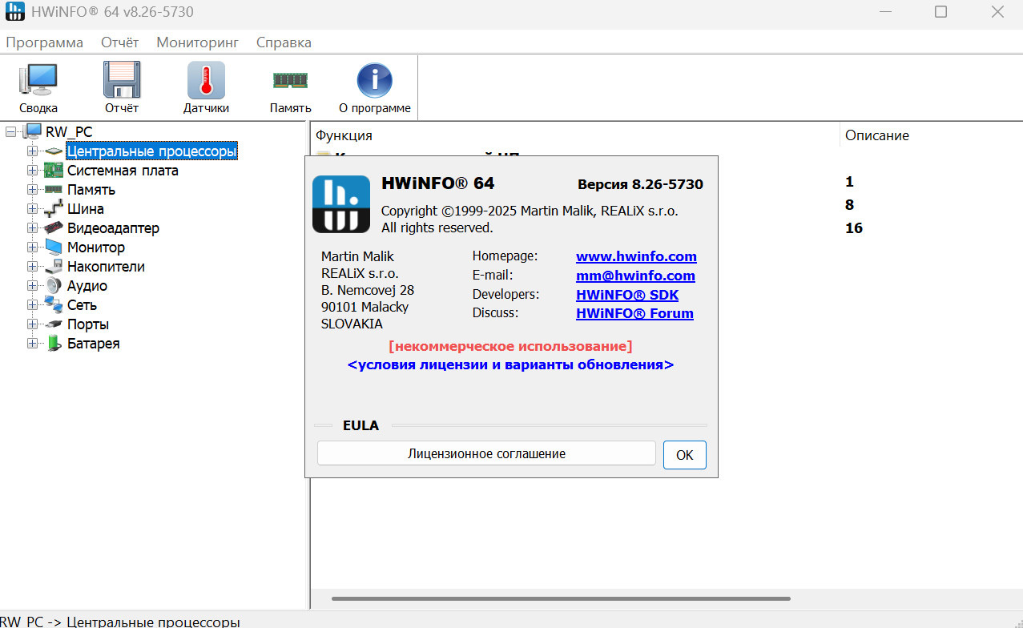Image resolution: width=1023 pixels, height=628 pixels.
Task: Click status bar path RW_PC -> Центральные процессоры
Action: [120, 622]
